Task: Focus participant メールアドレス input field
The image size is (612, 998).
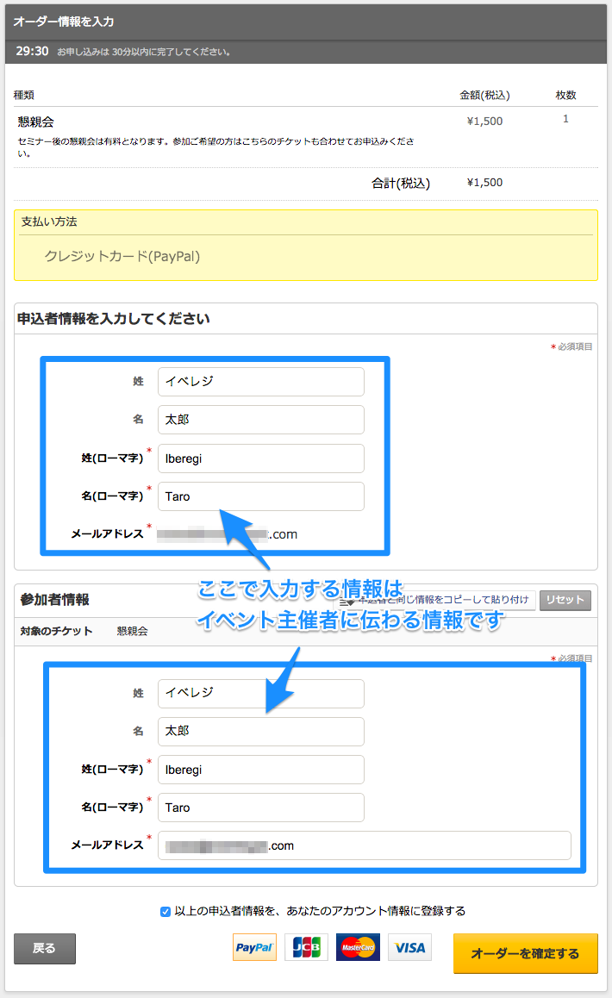Action: [x=365, y=845]
